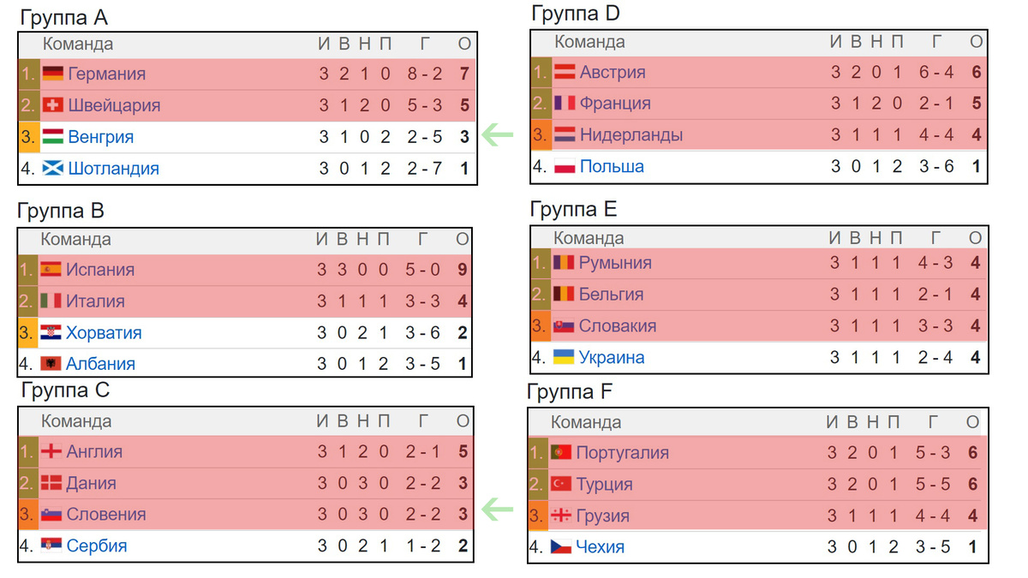Click the green arrow beside Словения row
This screenshot has width=1028, height=578.
(x=496, y=511)
